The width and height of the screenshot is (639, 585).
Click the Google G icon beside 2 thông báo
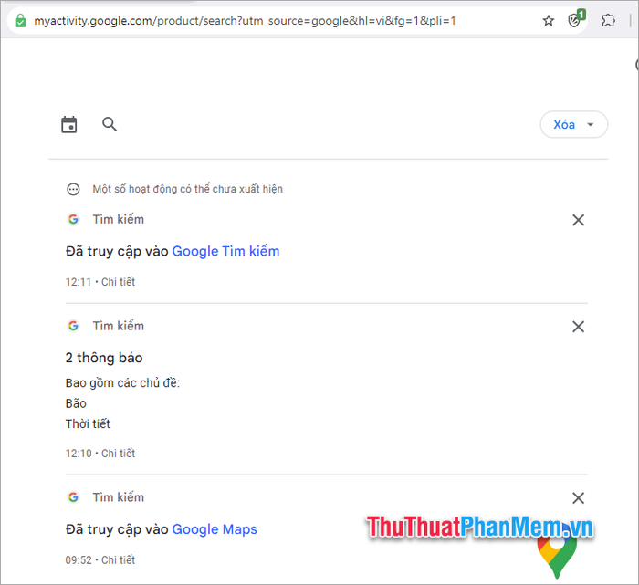point(73,326)
